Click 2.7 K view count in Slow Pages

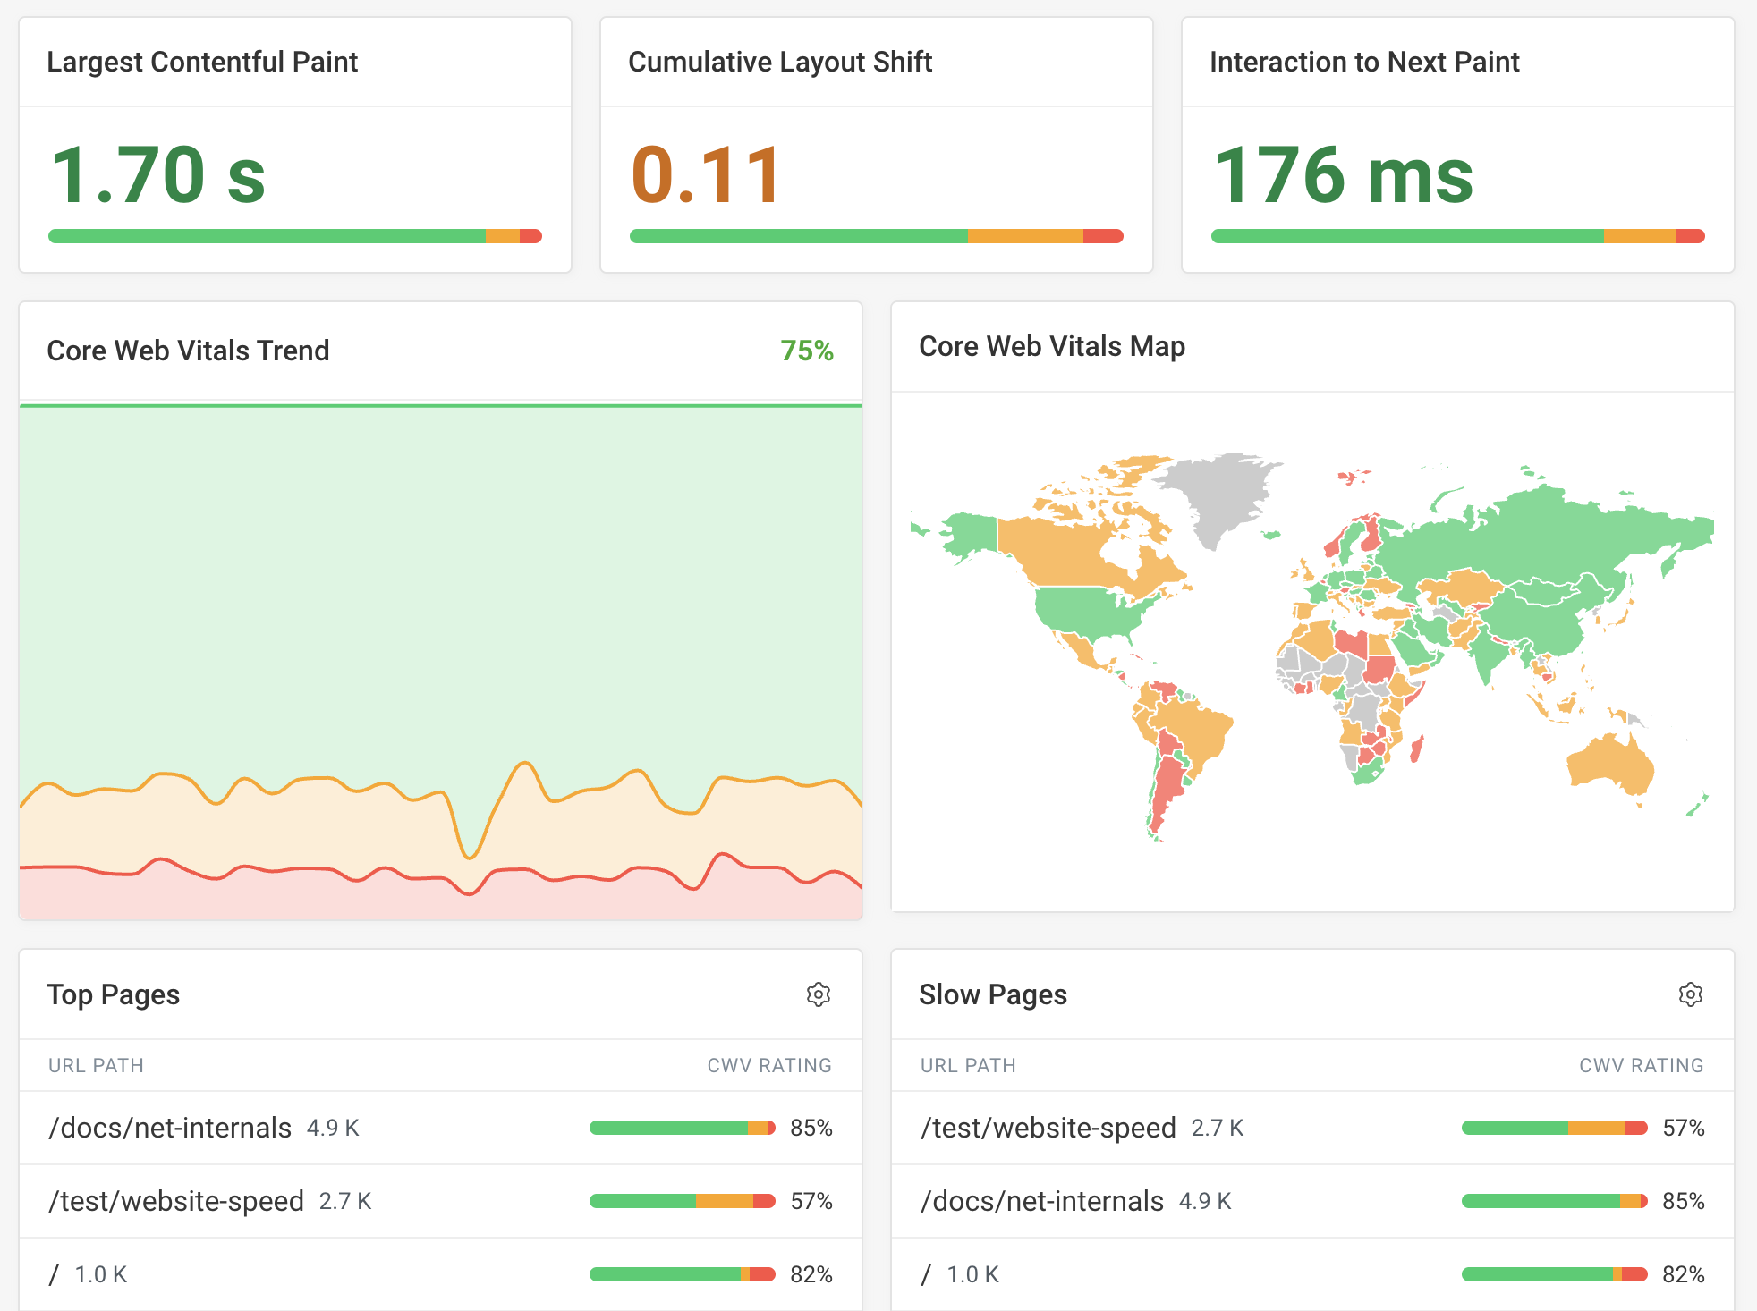[1218, 1128]
